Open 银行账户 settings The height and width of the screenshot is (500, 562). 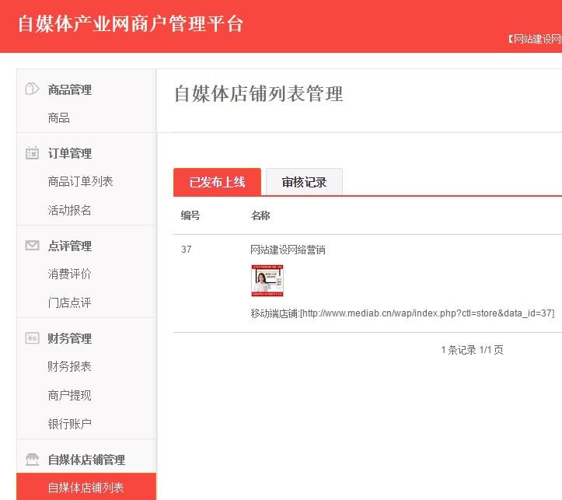[x=69, y=424]
